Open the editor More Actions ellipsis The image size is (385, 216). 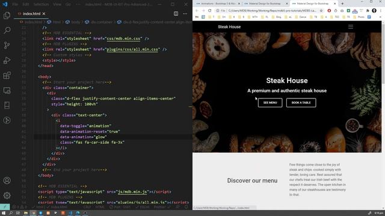(185, 14)
